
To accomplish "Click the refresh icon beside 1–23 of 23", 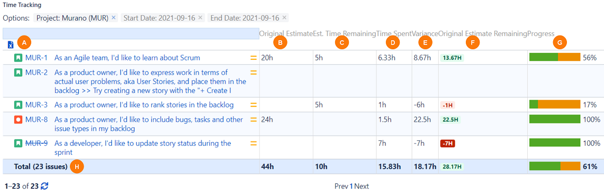I will [44, 186].
